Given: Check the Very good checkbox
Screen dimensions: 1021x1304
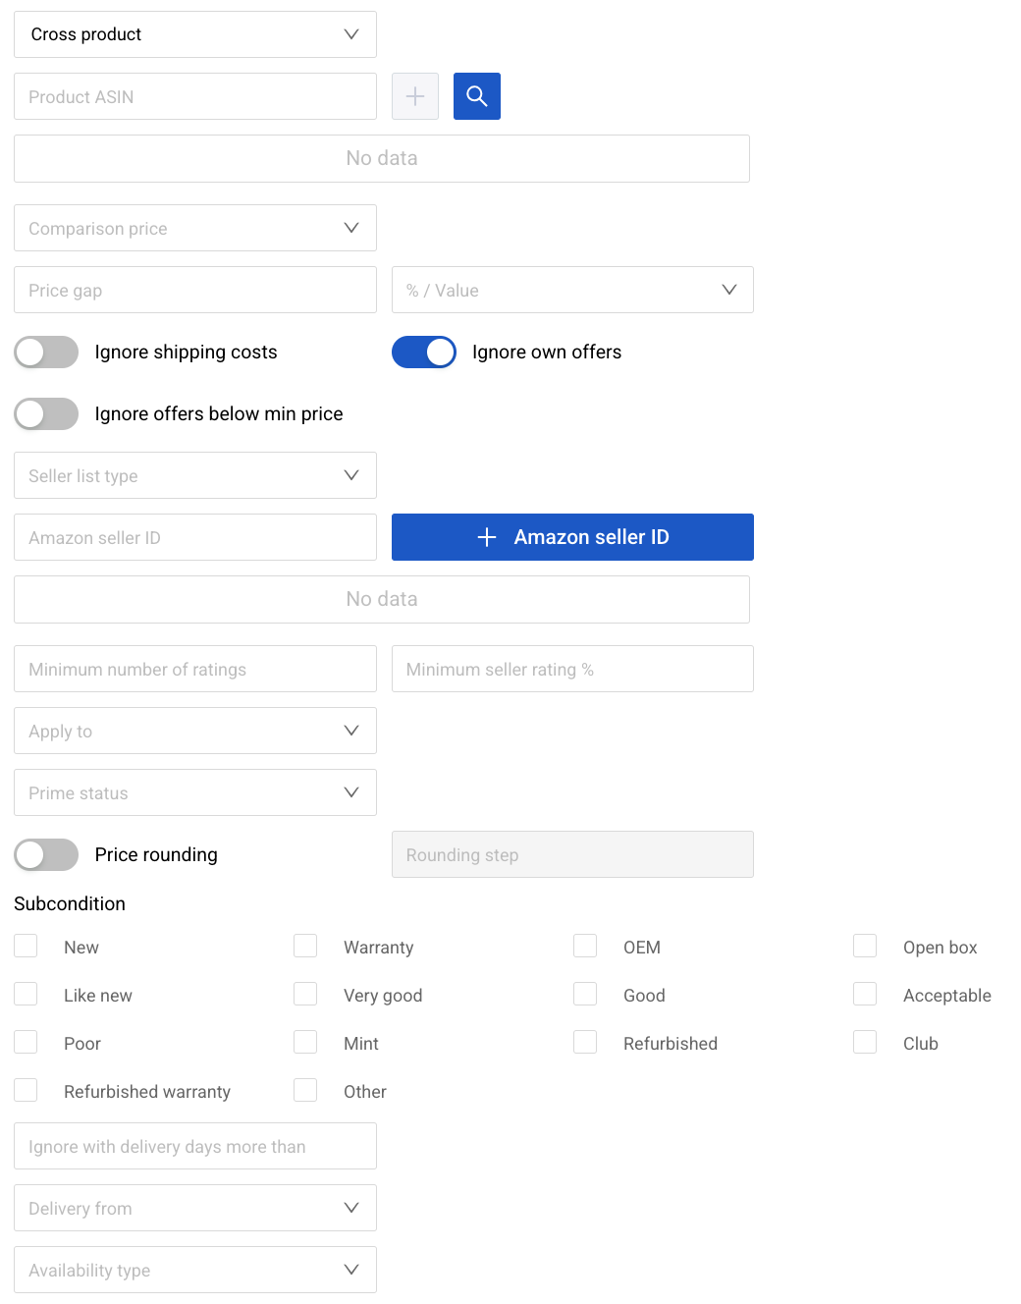Looking at the screenshot, I should (305, 995).
